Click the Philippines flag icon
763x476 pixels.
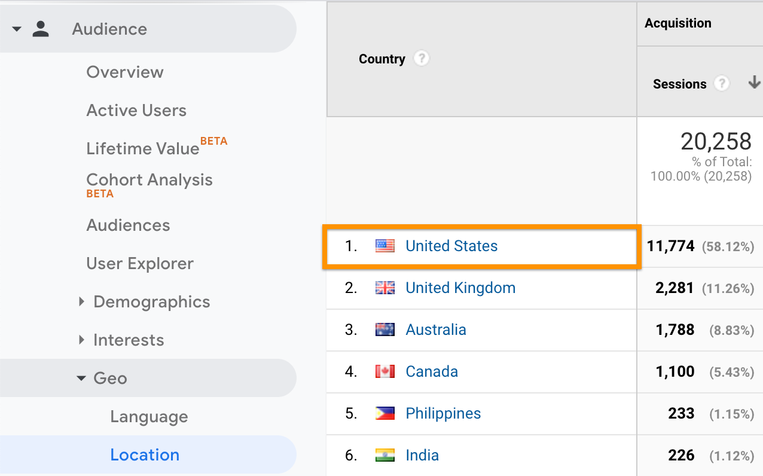384,413
